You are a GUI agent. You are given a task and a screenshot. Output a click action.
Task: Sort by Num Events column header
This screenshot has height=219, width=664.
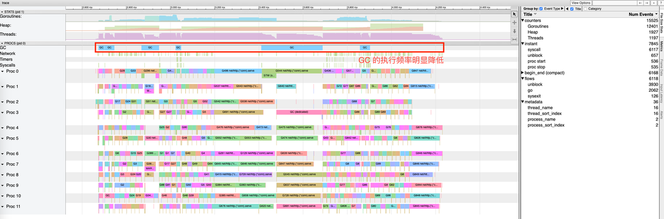pyautogui.click(x=641, y=14)
